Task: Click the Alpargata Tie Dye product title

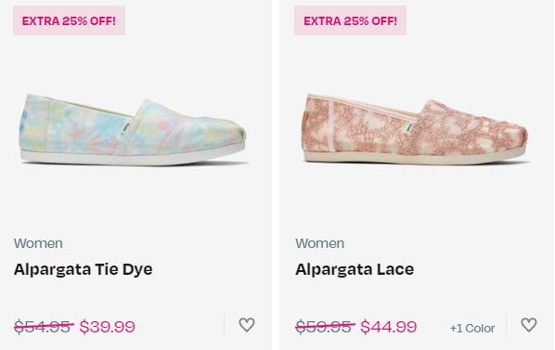Action: [84, 269]
